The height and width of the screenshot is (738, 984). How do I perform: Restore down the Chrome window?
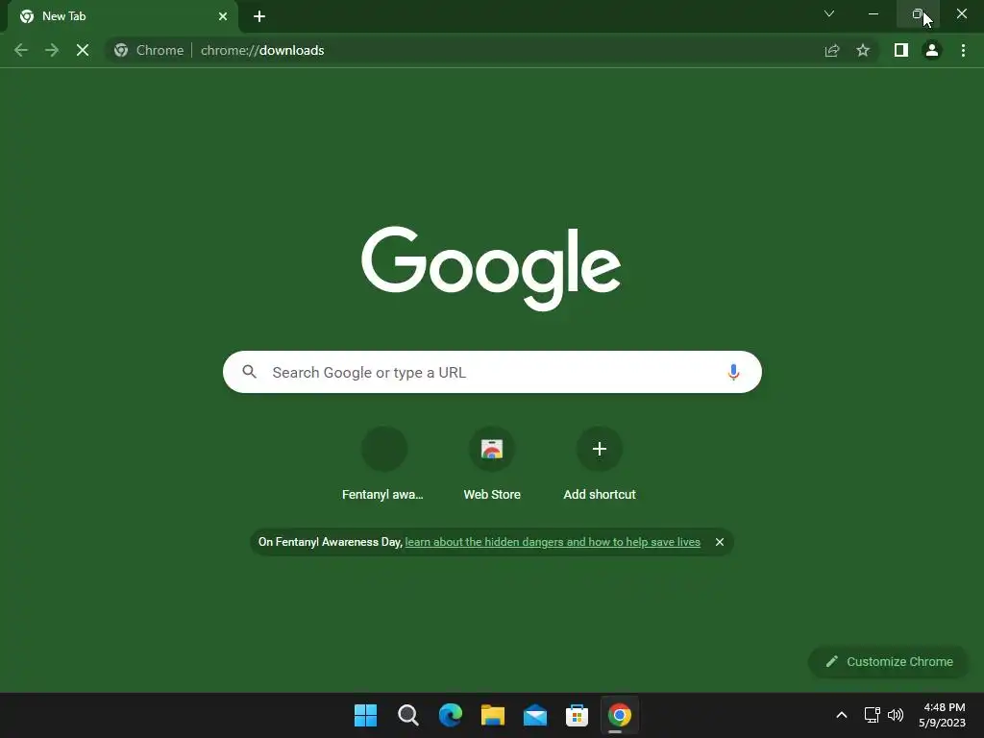[918, 13]
